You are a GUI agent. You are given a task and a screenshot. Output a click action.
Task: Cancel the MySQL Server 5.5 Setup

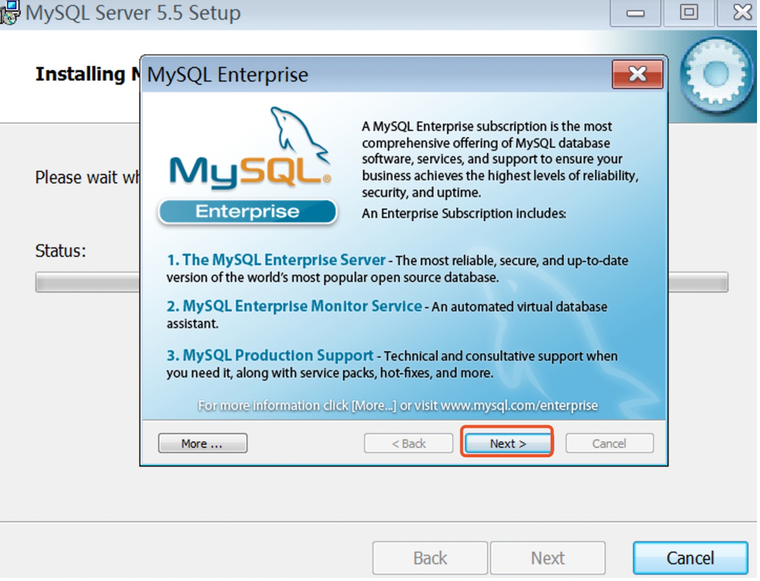click(x=690, y=558)
